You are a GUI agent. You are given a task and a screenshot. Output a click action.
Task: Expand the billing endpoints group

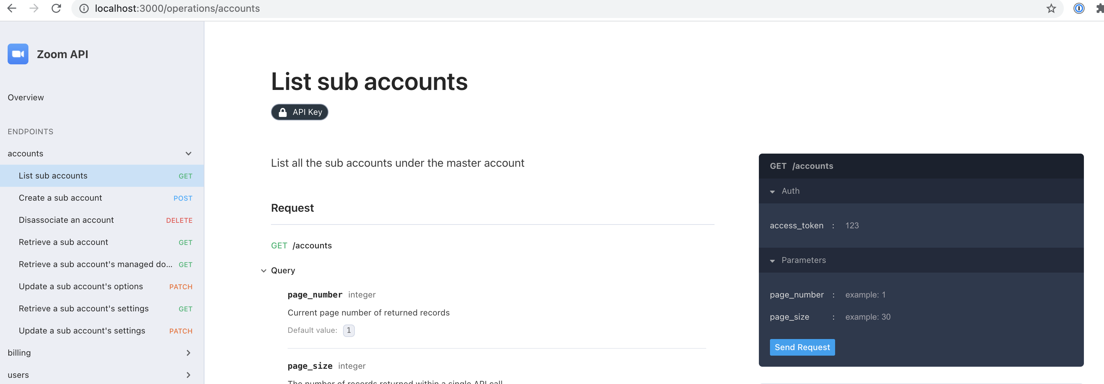[x=188, y=353]
